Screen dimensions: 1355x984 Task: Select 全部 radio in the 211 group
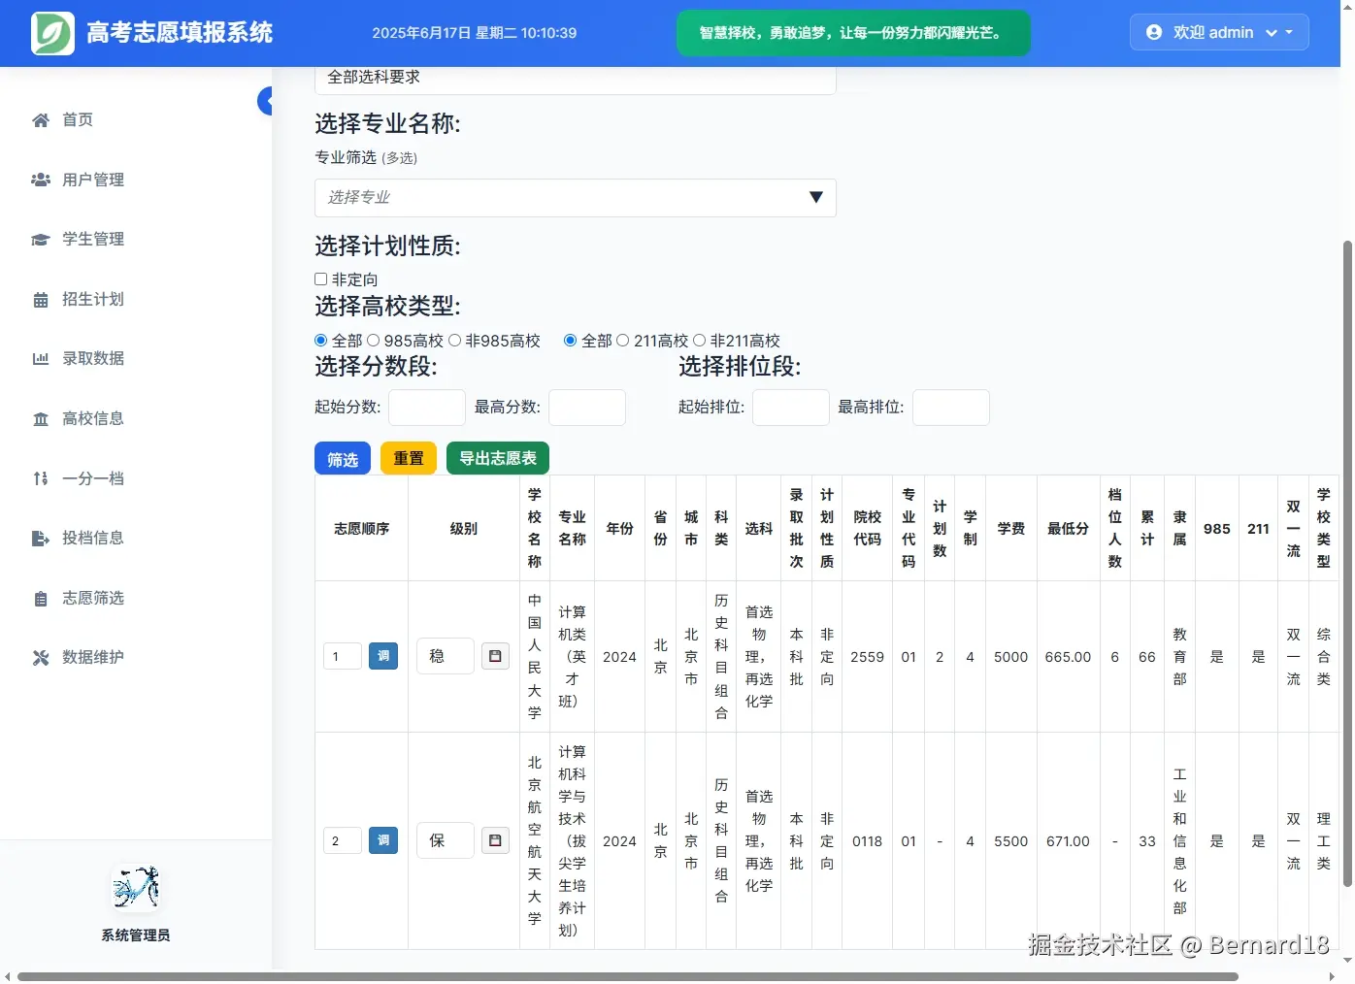click(571, 341)
